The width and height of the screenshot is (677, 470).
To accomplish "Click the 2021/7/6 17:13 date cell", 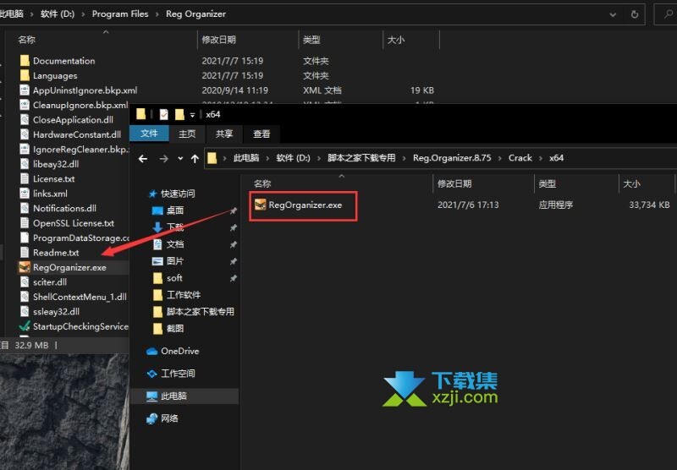I will point(468,205).
